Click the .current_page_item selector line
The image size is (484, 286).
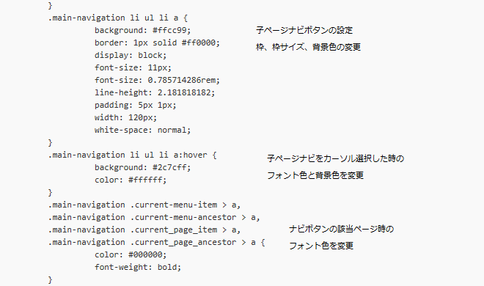[144, 230]
